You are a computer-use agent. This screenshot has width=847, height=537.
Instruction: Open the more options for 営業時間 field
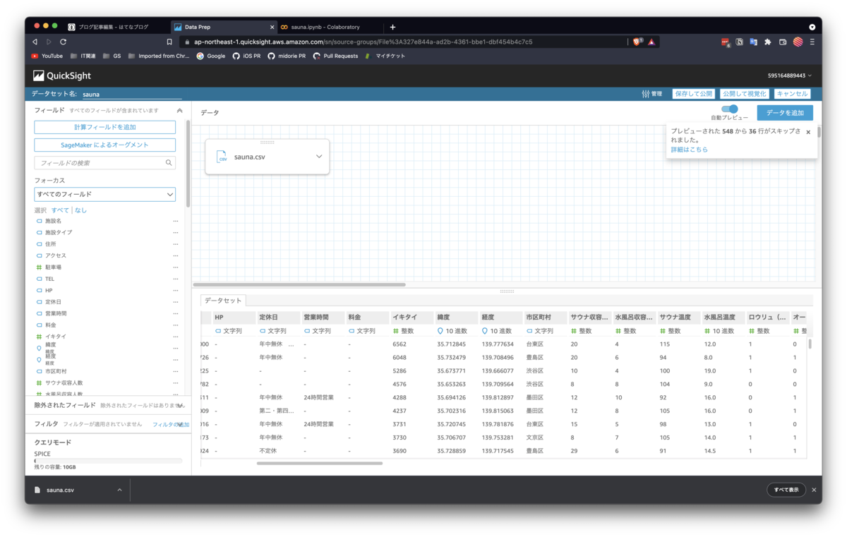(176, 313)
